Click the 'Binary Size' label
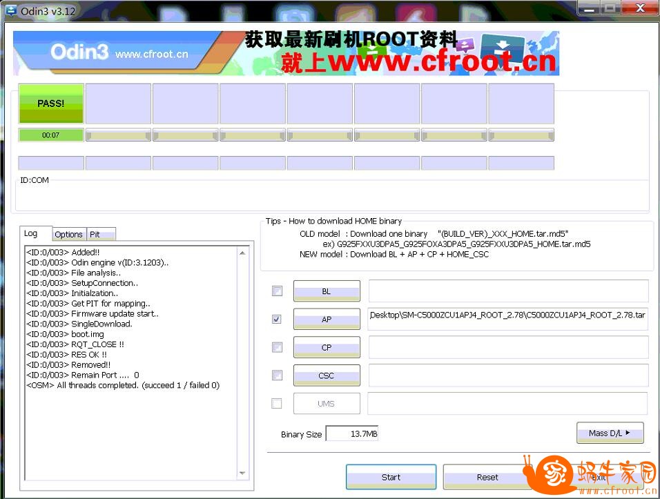The image size is (660, 499). (x=302, y=435)
